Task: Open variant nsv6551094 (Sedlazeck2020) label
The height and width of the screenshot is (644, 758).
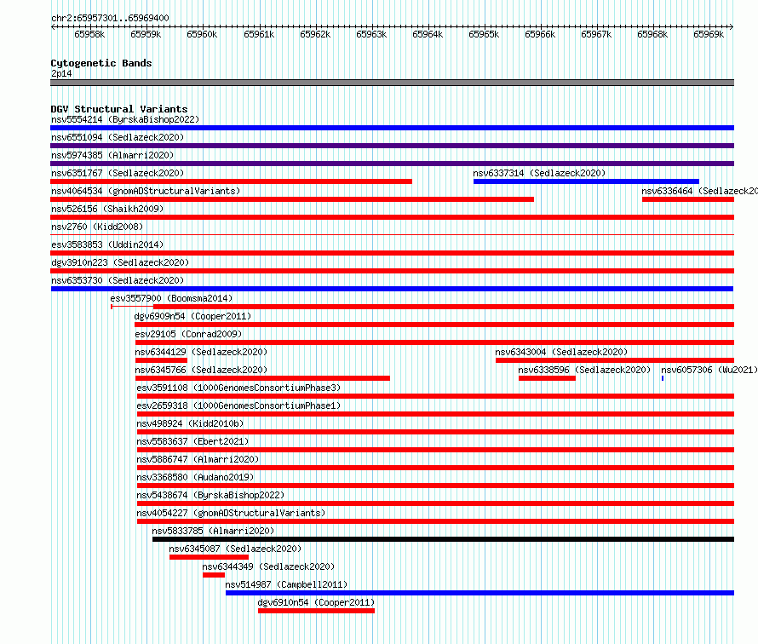Action: 118,137
